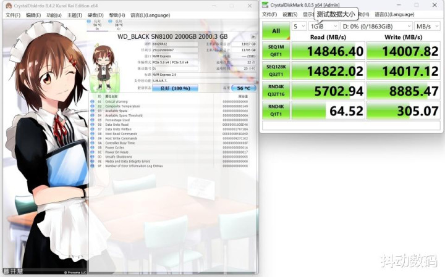Run the RND4K Q32T16 test

[276, 90]
